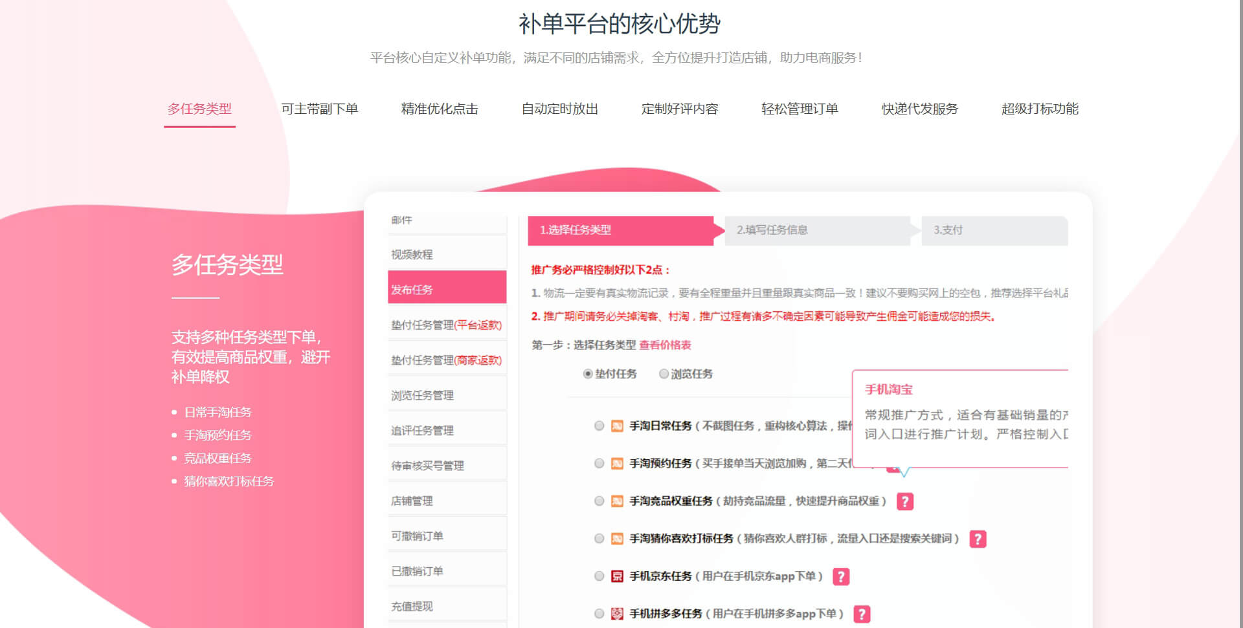Choose the 手淘竞品权重任务 radio option
The image size is (1243, 628).
[599, 501]
